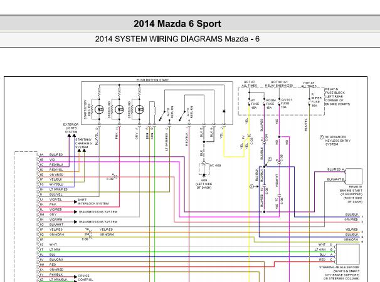Select the CRUISE CONTROL label

point(85,278)
